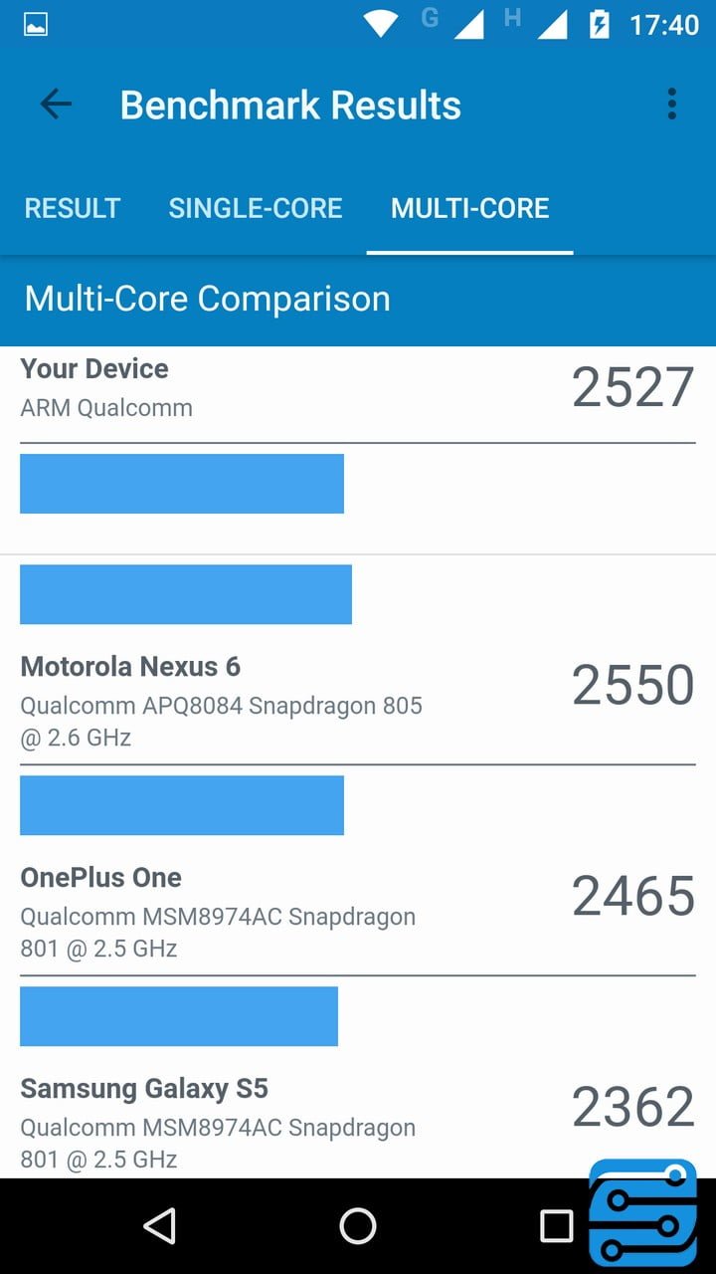Tap the Wi-Fi status icon
This screenshot has width=716, height=1274.
(x=380, y=24)
